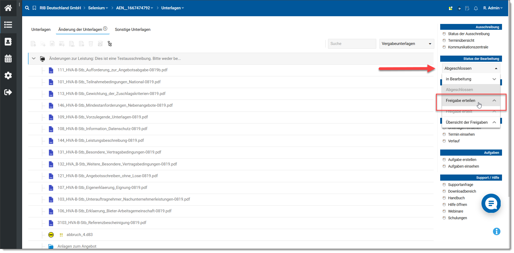Click the download document toolbar icon
Viewport: 514px width, 253px height.
click(82, 44)
